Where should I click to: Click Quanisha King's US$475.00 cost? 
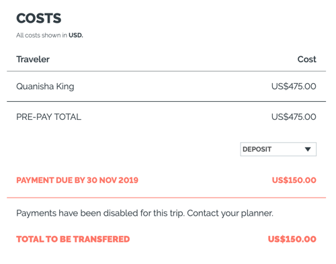pos(294,86)
